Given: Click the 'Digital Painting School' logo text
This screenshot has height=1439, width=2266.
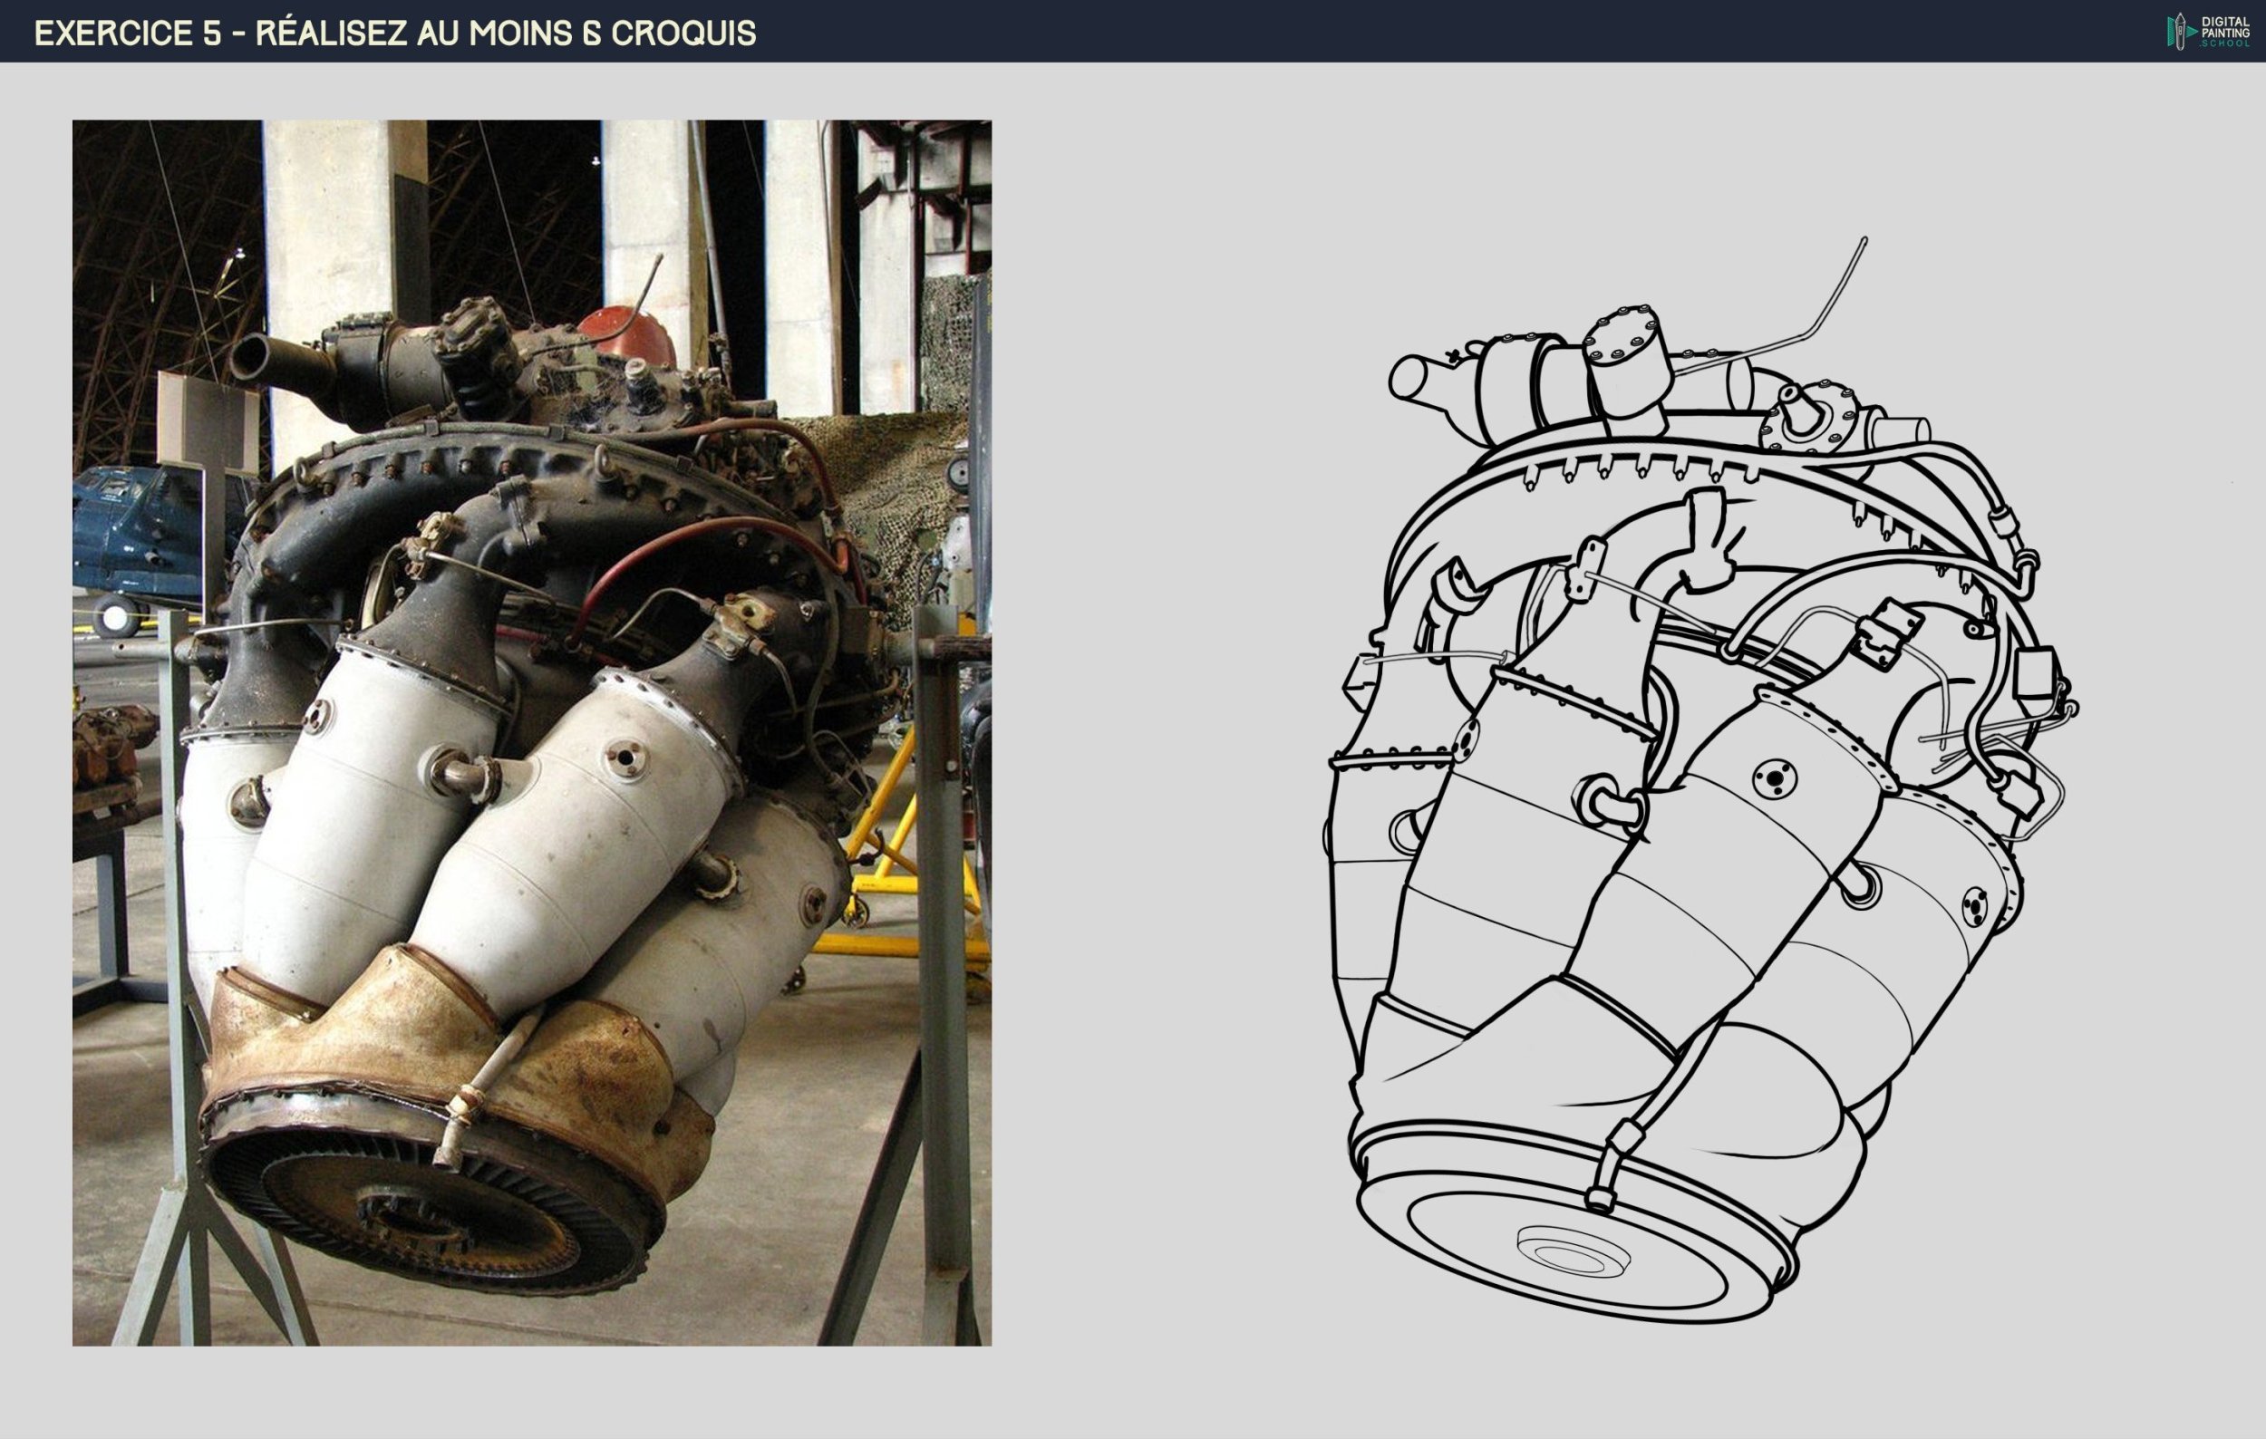Looking at the screenshot, I should (x=2225, y=31).
